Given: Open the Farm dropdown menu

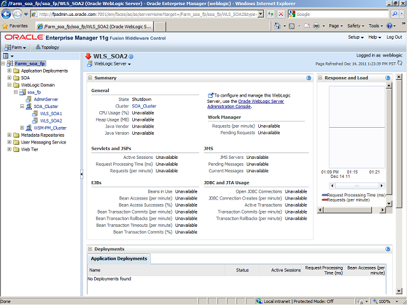Looking at the screenshot, I should (15, 47).
